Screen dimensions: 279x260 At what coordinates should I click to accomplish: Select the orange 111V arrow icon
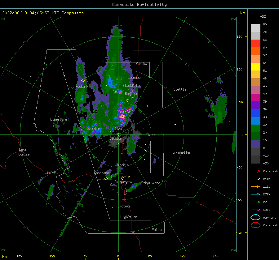255,186
